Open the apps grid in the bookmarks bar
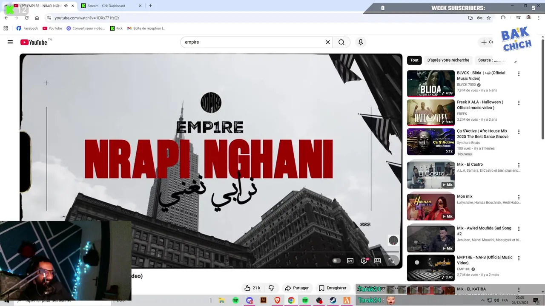 coord(6,28)
